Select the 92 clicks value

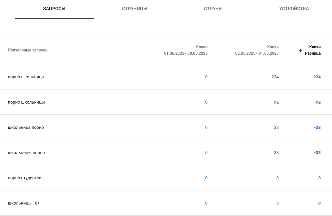pyautogui.click(x=276, y=102)
